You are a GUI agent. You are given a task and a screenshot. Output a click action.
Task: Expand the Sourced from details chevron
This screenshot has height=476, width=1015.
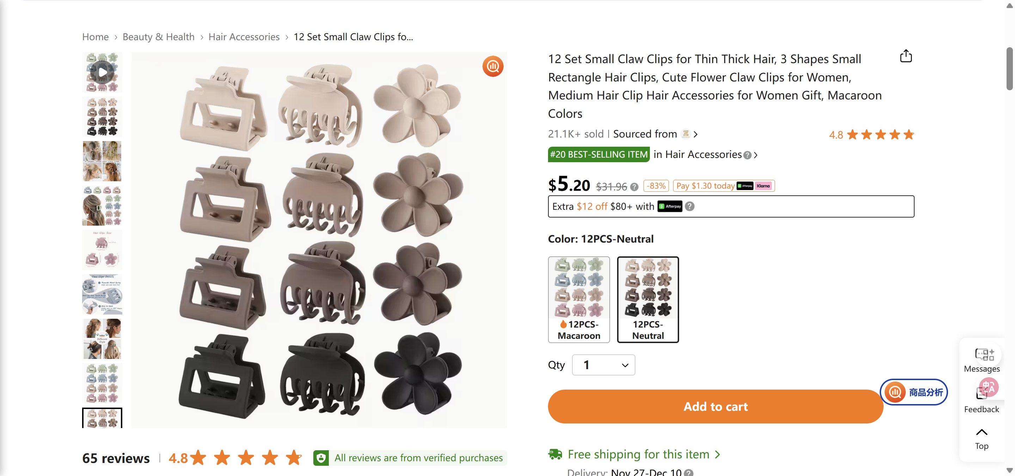click(x=696, y=134)
